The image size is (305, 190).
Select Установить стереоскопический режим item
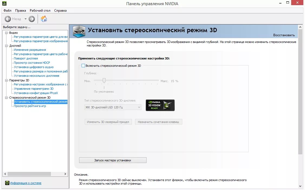pos(41,102)
